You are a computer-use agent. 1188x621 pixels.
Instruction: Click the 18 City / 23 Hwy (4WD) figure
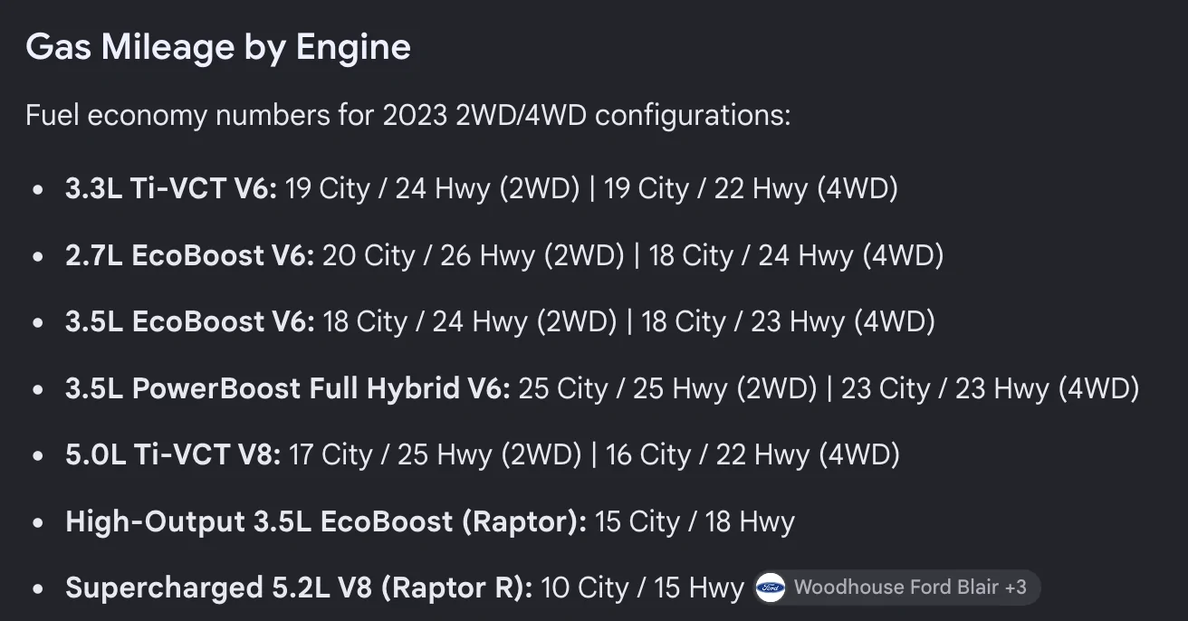(788, 321)
